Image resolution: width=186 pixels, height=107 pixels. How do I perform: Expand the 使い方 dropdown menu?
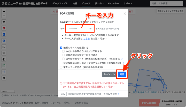coord(99,4)
